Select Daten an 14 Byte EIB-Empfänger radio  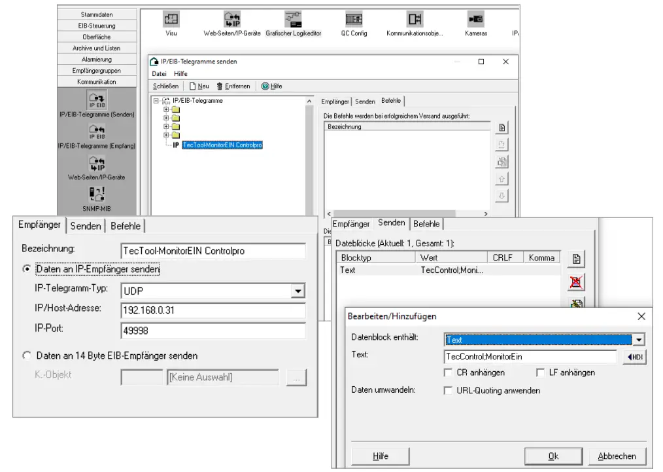27,355
